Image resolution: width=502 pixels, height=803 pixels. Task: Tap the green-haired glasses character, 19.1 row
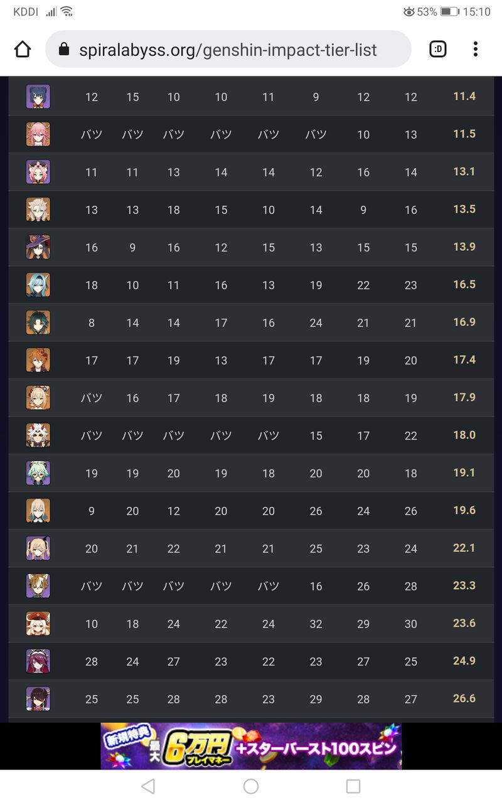coord(38,473)
